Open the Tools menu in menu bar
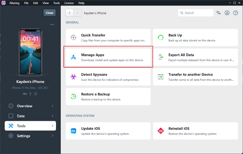Image resolution: width=243 pixels, height=154 pixels. click(x=56, y=3)
